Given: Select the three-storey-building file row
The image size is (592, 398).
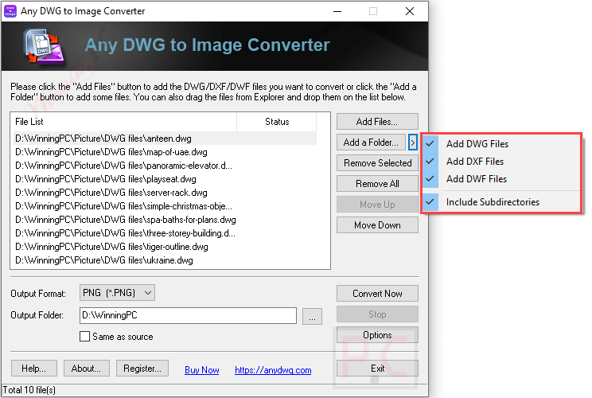Looking at the screenshot, I should coord(165,233).
